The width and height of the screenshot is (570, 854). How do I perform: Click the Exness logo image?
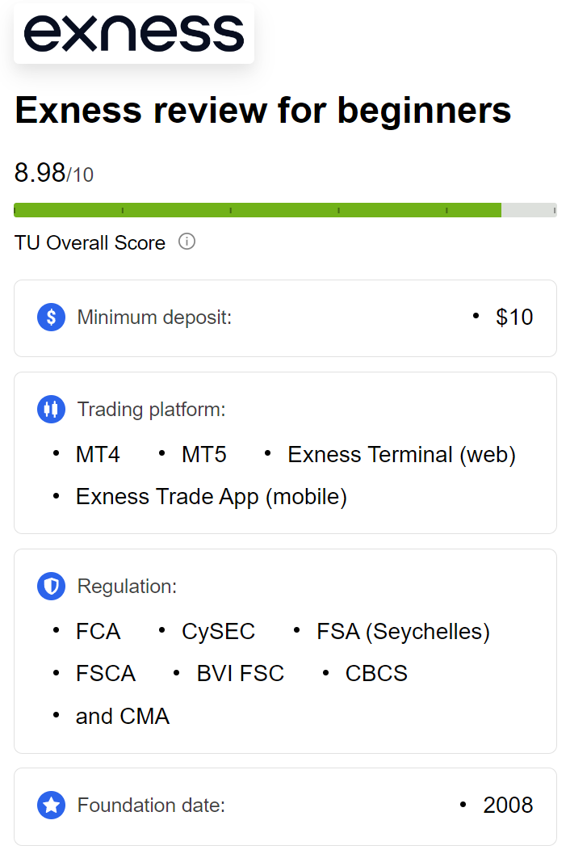click(x=134, y=33)
